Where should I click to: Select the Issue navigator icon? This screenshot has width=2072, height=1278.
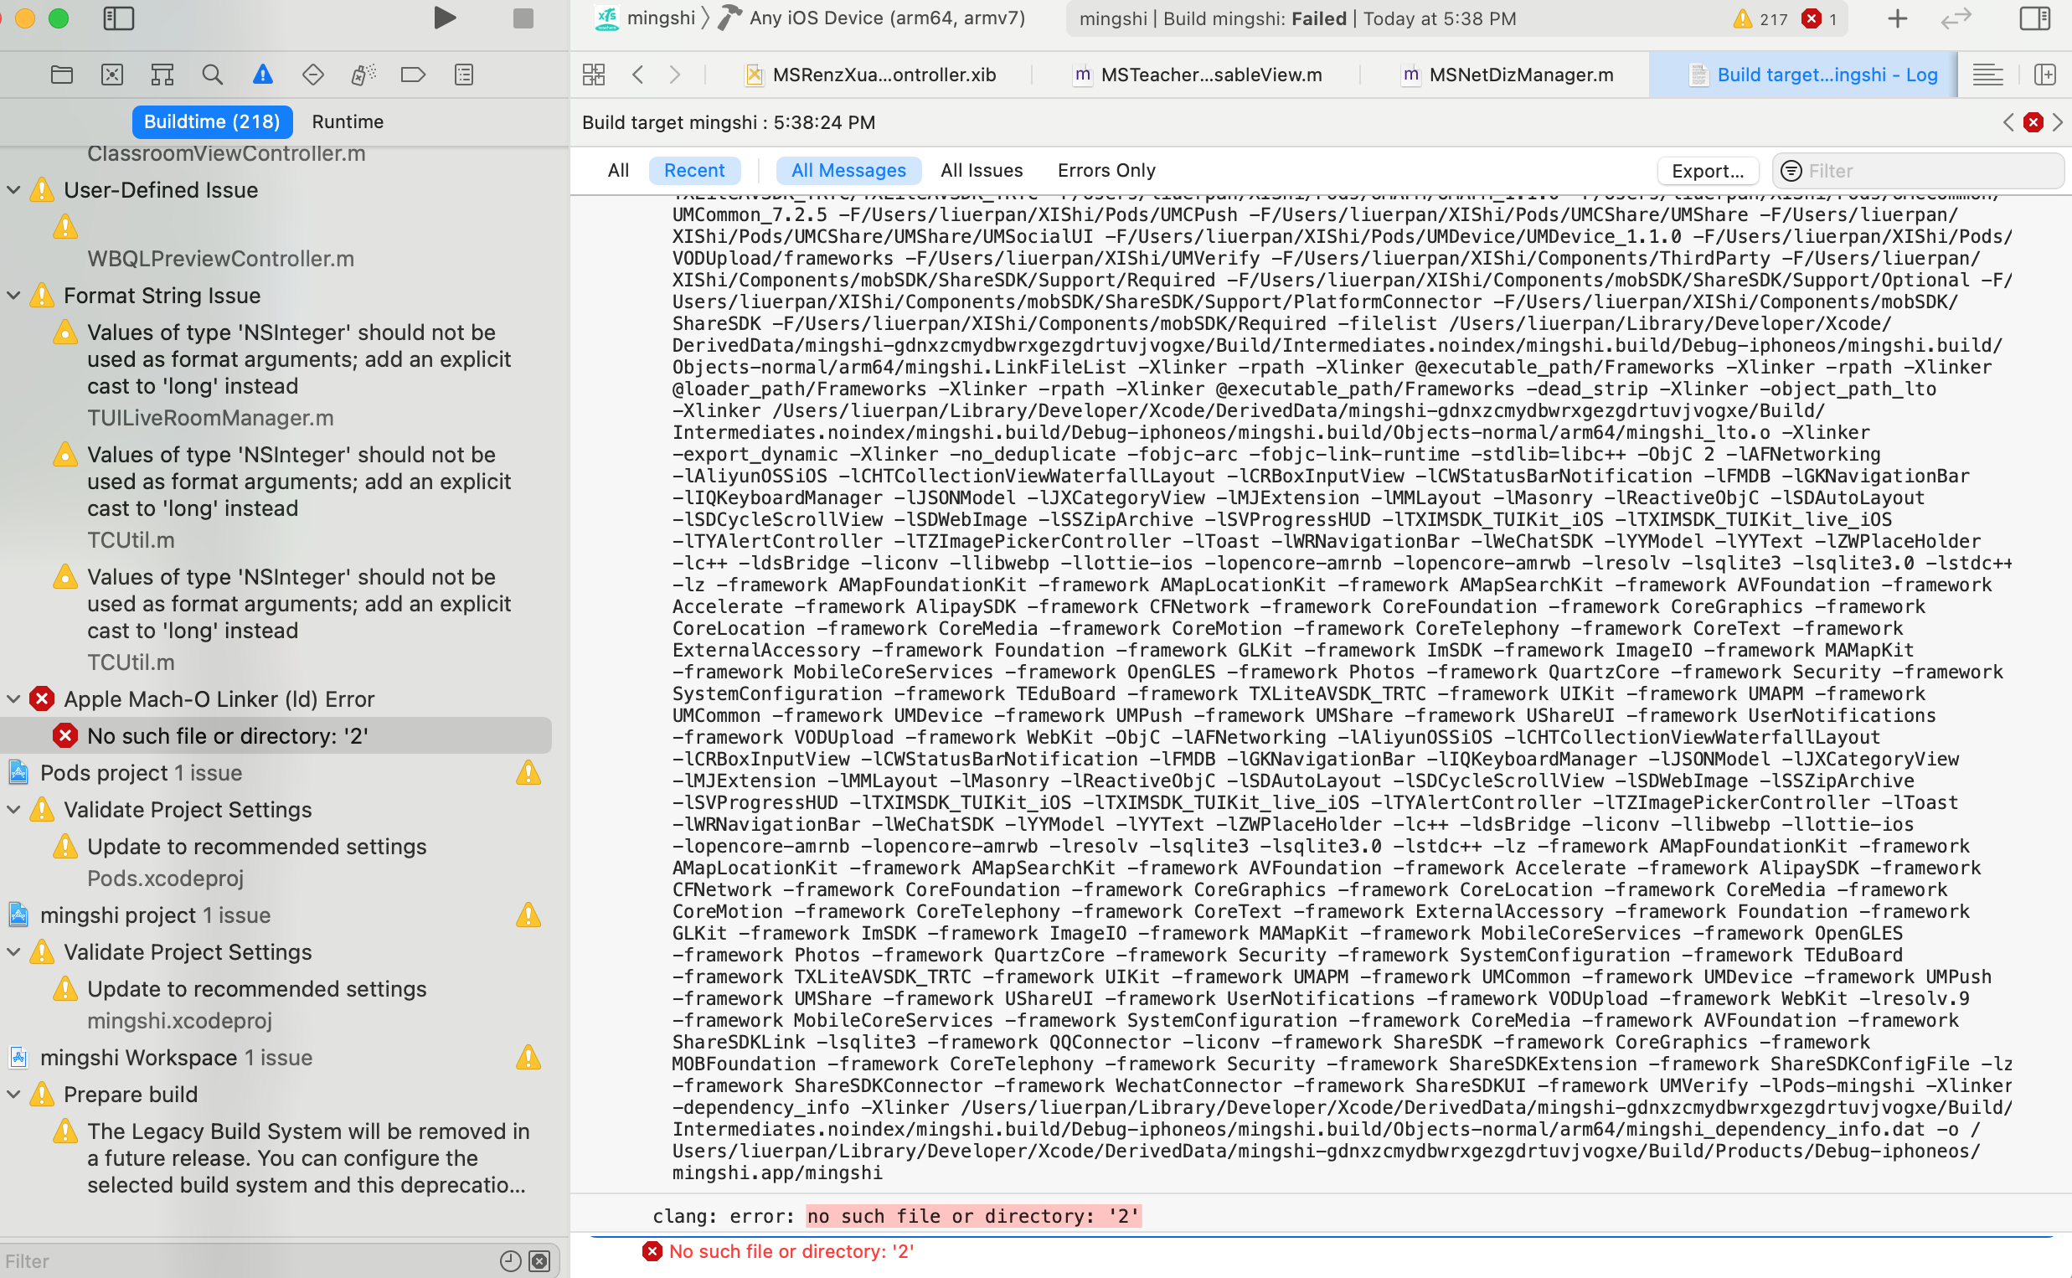(x=263, y=75)
